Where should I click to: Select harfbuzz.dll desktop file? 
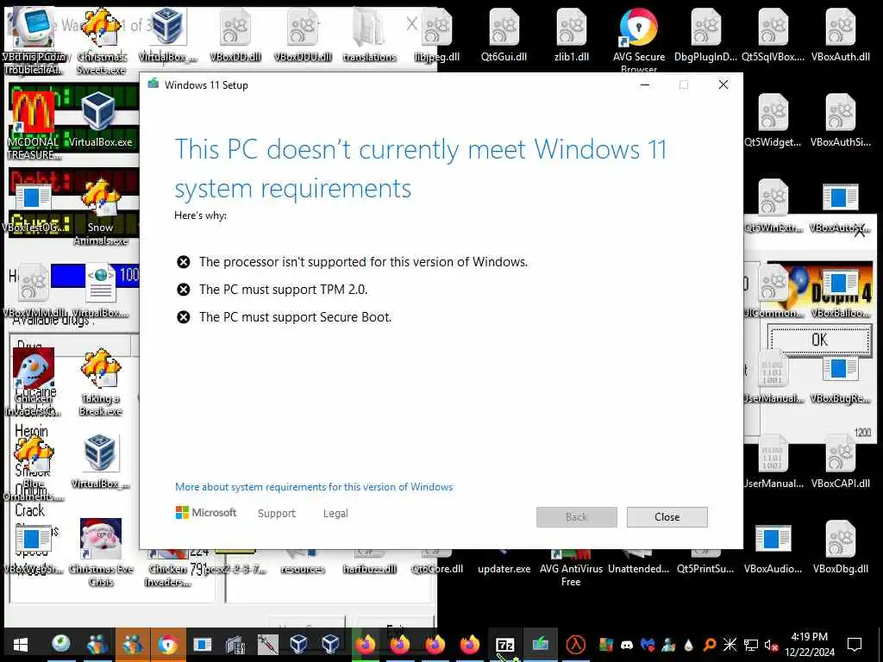369,563
